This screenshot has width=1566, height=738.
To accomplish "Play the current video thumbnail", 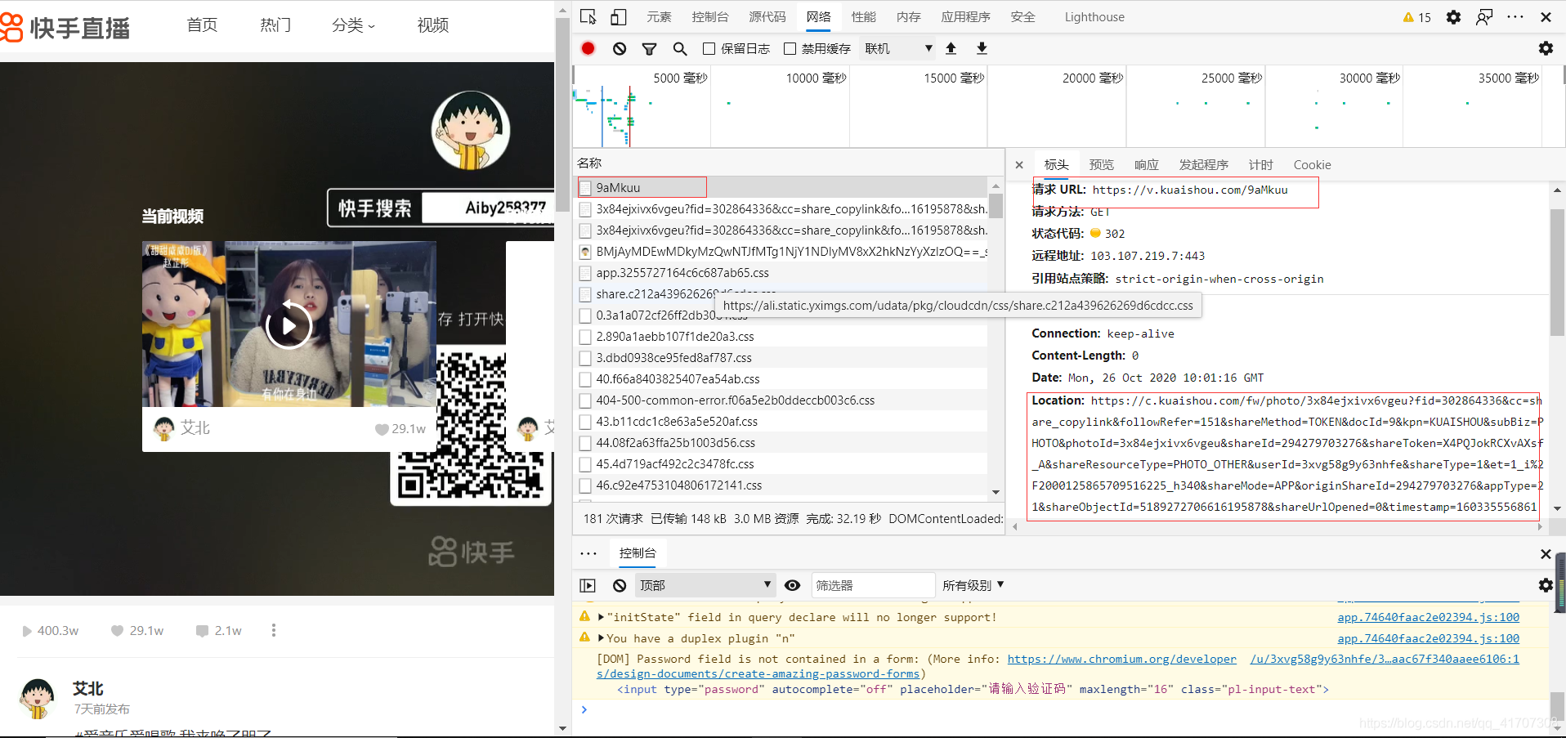I will point(289,325).
